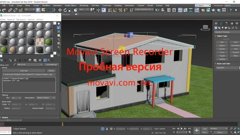Open selection filter All dropdown
Viewport: 240px width, 135px height.
tap(30, 9)
